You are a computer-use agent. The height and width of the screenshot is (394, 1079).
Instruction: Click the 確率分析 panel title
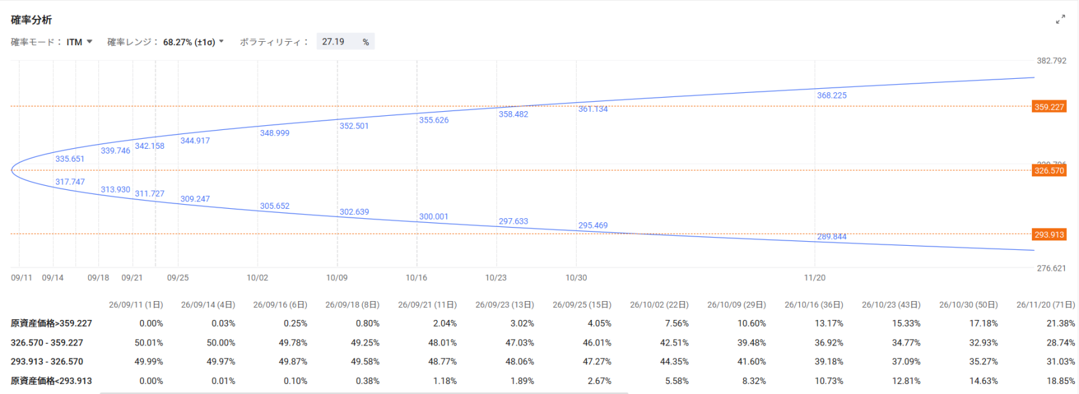[31, 20]
